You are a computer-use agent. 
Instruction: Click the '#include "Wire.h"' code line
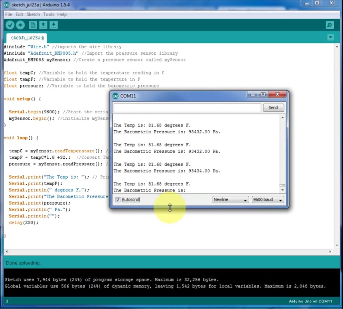point(63,47)
